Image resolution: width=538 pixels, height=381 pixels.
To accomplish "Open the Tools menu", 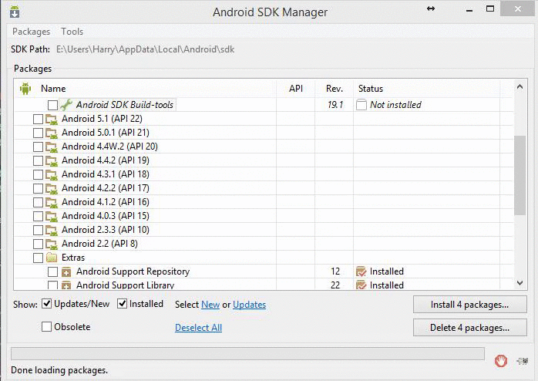I will (x=72, y=32).
